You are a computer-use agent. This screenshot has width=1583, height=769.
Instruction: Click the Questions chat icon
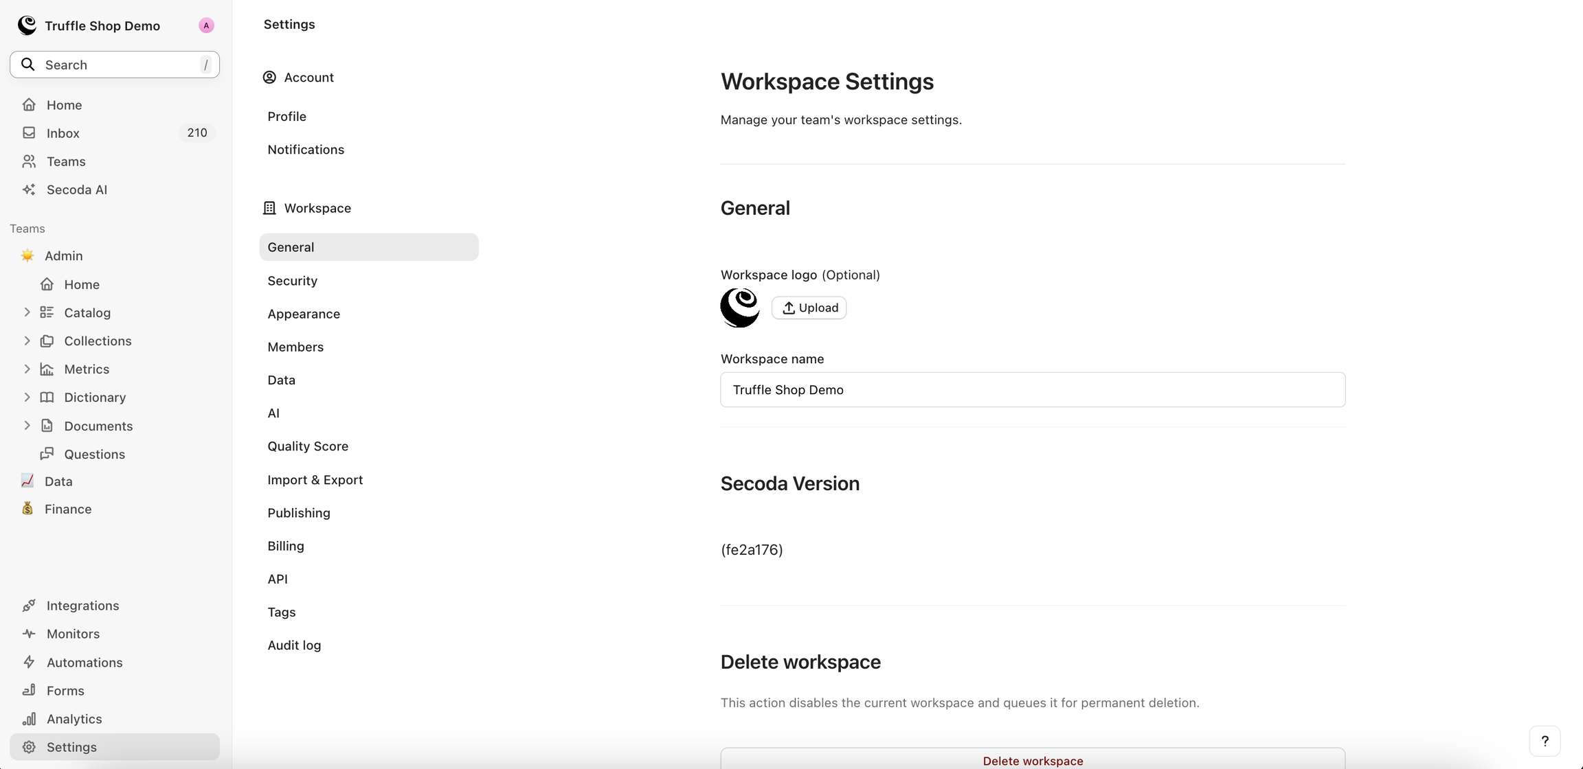(x=47, y=454)
